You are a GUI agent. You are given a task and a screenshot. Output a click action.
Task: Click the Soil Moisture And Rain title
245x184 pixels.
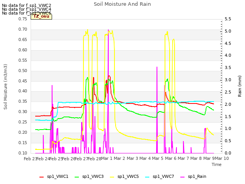pos(122,4)
